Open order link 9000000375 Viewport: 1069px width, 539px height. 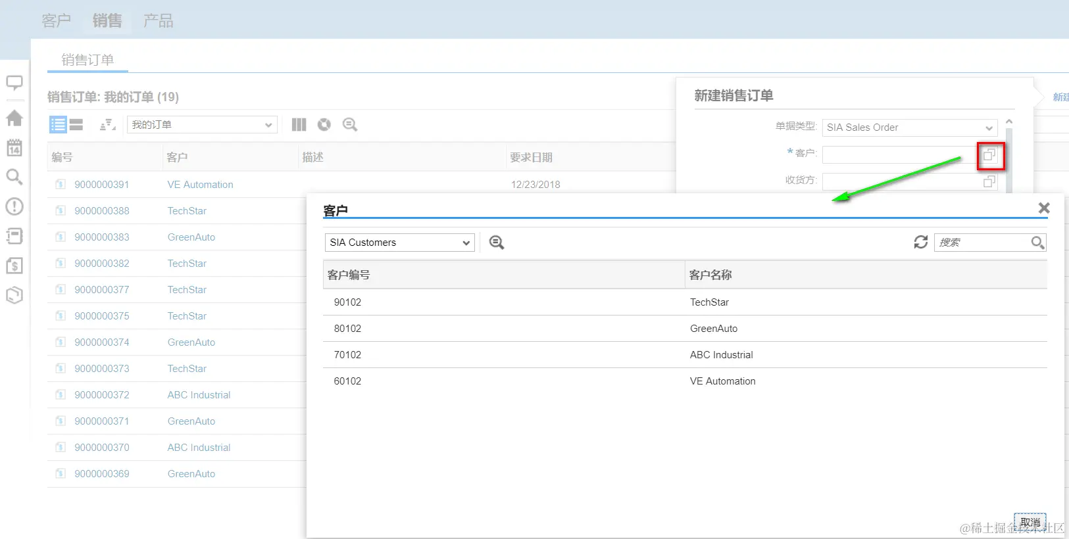click(x=102, y=316)
